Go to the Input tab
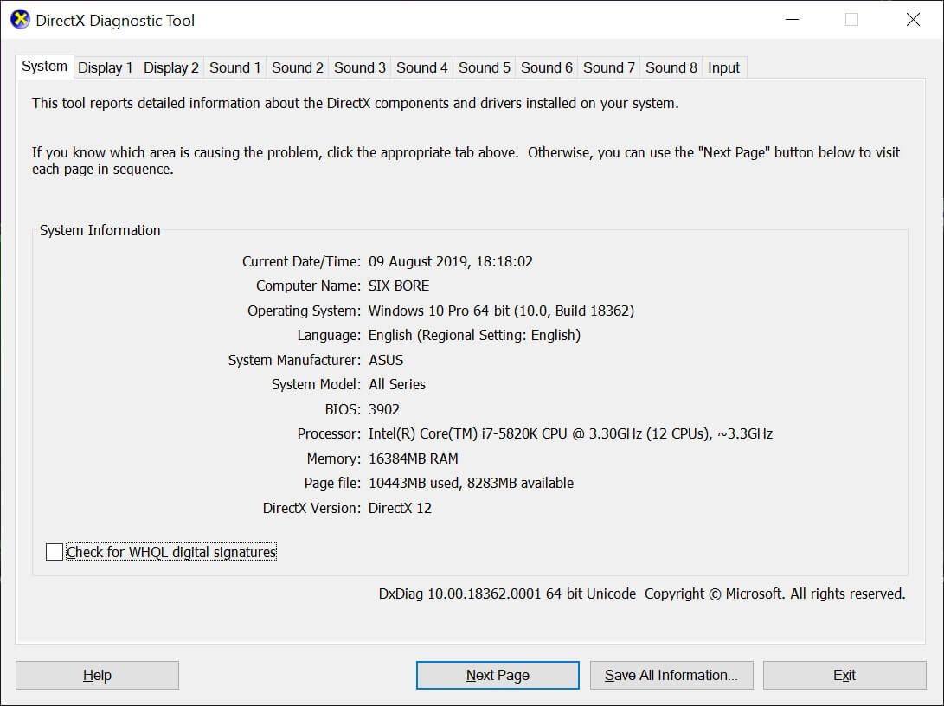944x706 pixels. click(x=723, y=67)
